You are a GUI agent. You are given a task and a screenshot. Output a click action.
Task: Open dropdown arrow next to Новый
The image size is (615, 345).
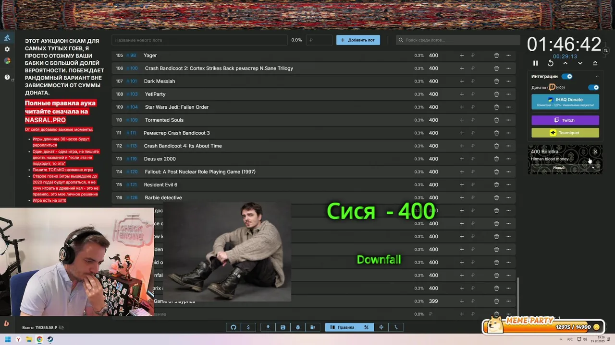pyautogui.click(x=593, y=168)
